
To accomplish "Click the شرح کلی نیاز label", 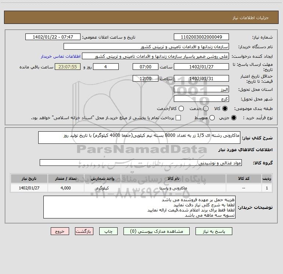I will [x=257, y=138].
